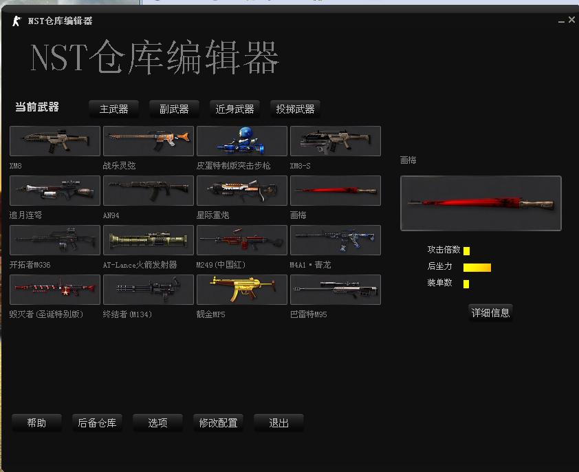Click the 后备仓库 button
The width and height of the screenshot is (579, 472).
[x=97, y=422]
